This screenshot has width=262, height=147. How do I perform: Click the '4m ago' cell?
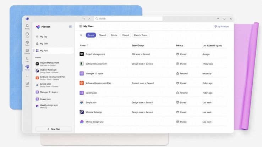click(x=206, y=54)
